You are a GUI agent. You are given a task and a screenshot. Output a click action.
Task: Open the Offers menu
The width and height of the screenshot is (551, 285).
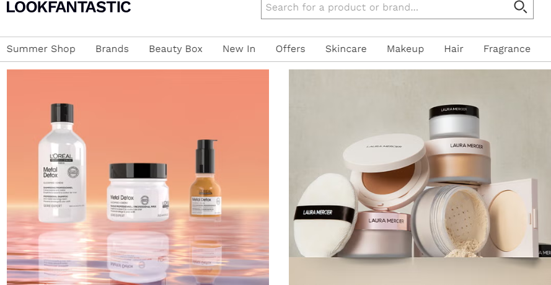290,49
